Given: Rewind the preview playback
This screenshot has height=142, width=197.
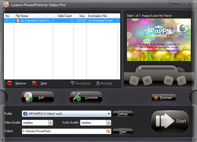Looking at the screenshot, I should tap(147, 80).
